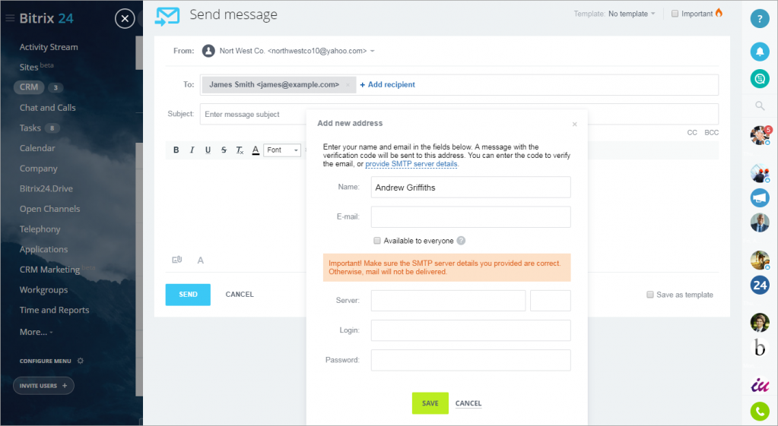778x426 pixels.
Task: Toggle the text editor panel icon
Action: tap(201, 260)
